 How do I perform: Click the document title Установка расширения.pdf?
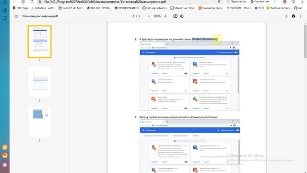pos(40,16)
